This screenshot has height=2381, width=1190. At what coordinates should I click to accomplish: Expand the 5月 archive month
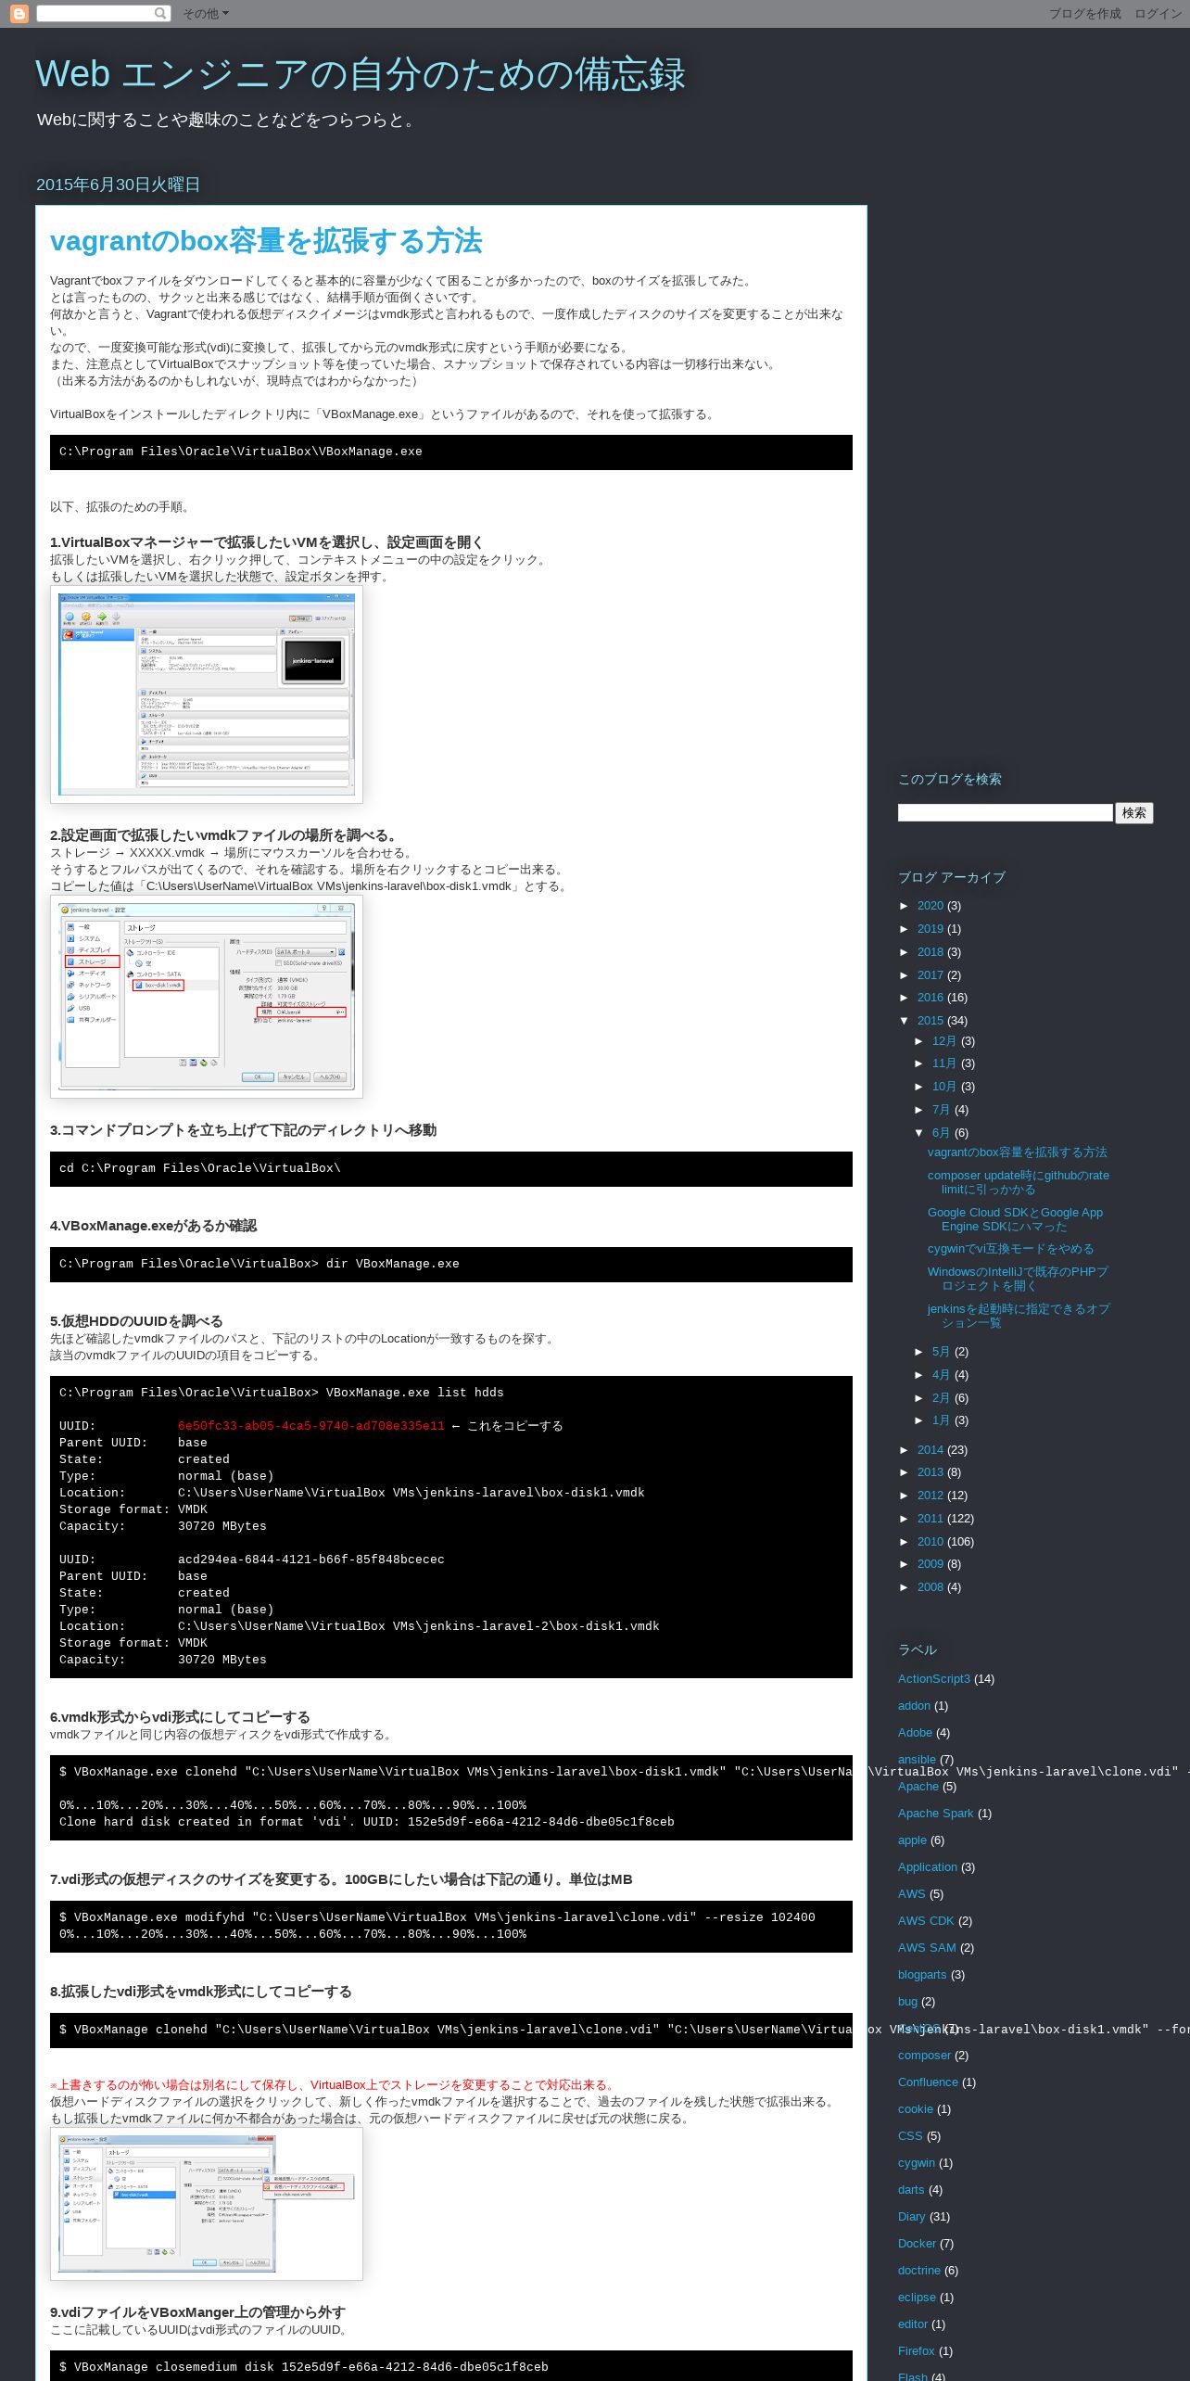tap(920, 1352)
